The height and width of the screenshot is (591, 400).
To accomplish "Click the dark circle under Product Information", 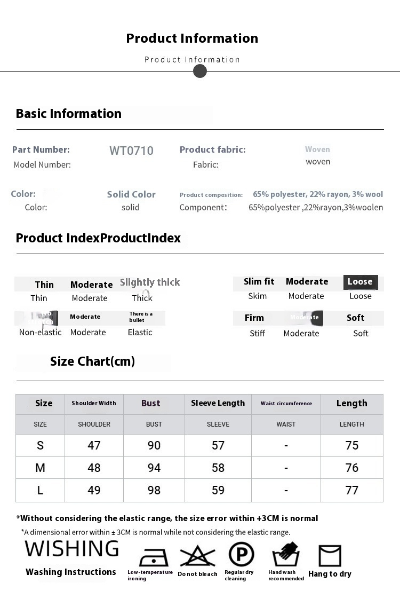I will click(200, 71).
